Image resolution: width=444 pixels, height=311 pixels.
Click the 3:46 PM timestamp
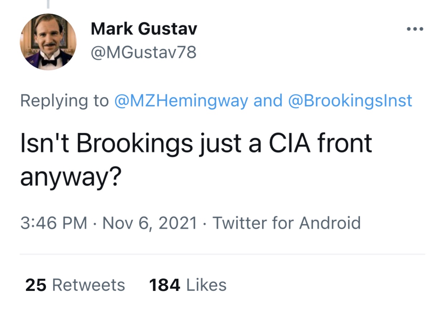pyautogui.click(x=54, y=223)
